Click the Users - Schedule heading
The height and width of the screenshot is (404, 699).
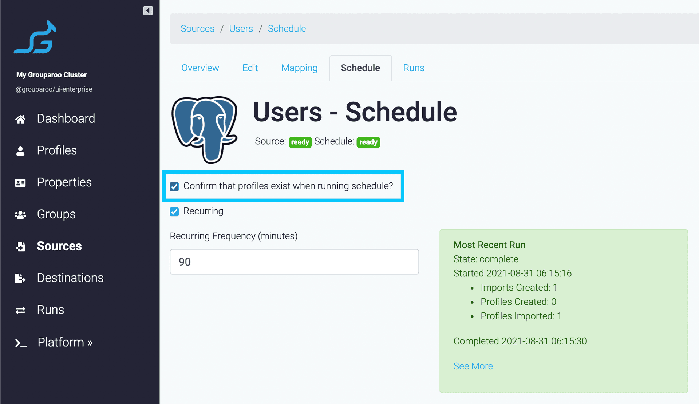[x=355, y=112]
